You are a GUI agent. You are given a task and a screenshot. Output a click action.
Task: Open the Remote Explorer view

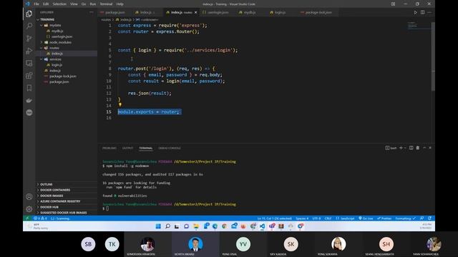coord(29,64)
